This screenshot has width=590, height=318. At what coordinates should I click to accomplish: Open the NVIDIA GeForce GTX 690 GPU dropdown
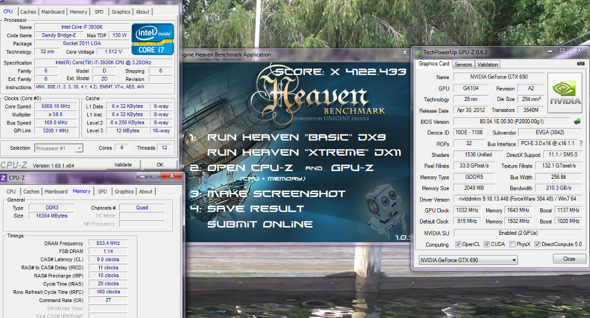468,260
